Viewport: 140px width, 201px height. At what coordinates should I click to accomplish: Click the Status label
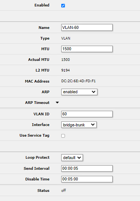[x=43, y=191]
